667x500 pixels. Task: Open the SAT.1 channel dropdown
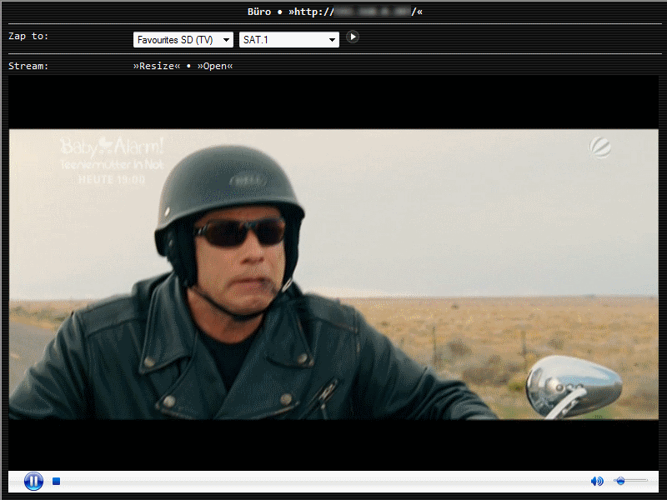pyautogui.click(x=289, y=40)
